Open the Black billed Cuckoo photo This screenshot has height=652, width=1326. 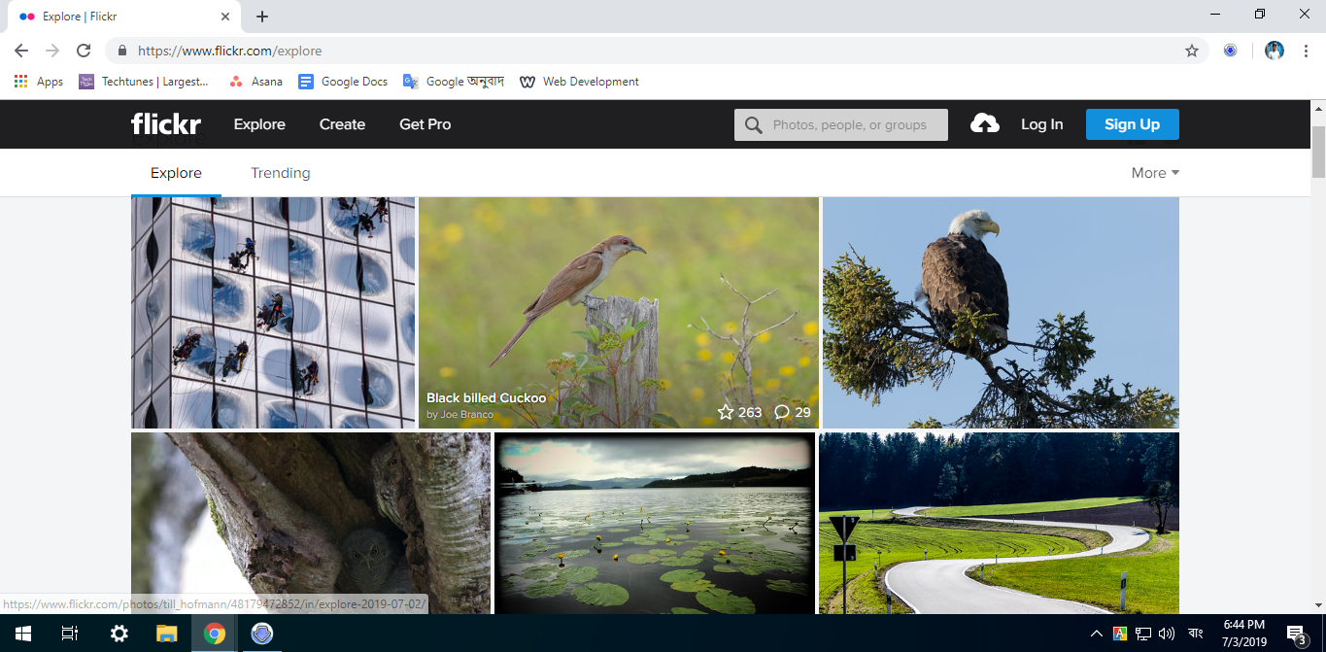pos(619,313)
